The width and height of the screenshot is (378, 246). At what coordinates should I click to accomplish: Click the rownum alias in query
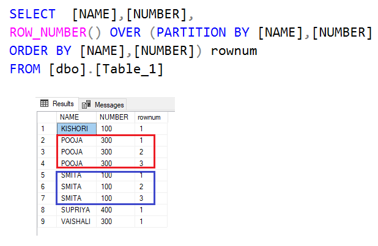pyautogui.click(x=234, y=51)
